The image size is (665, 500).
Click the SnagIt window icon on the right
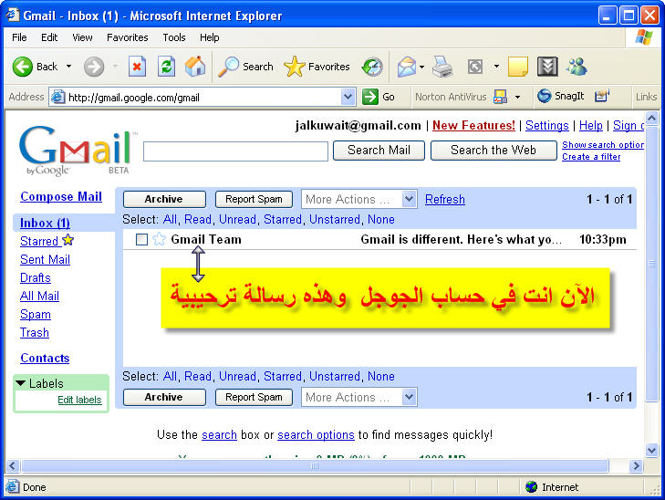pos(602,96)
